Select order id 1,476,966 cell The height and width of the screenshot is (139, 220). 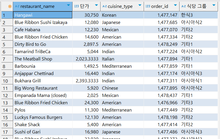pyautogui.click(x=162, y=103)
